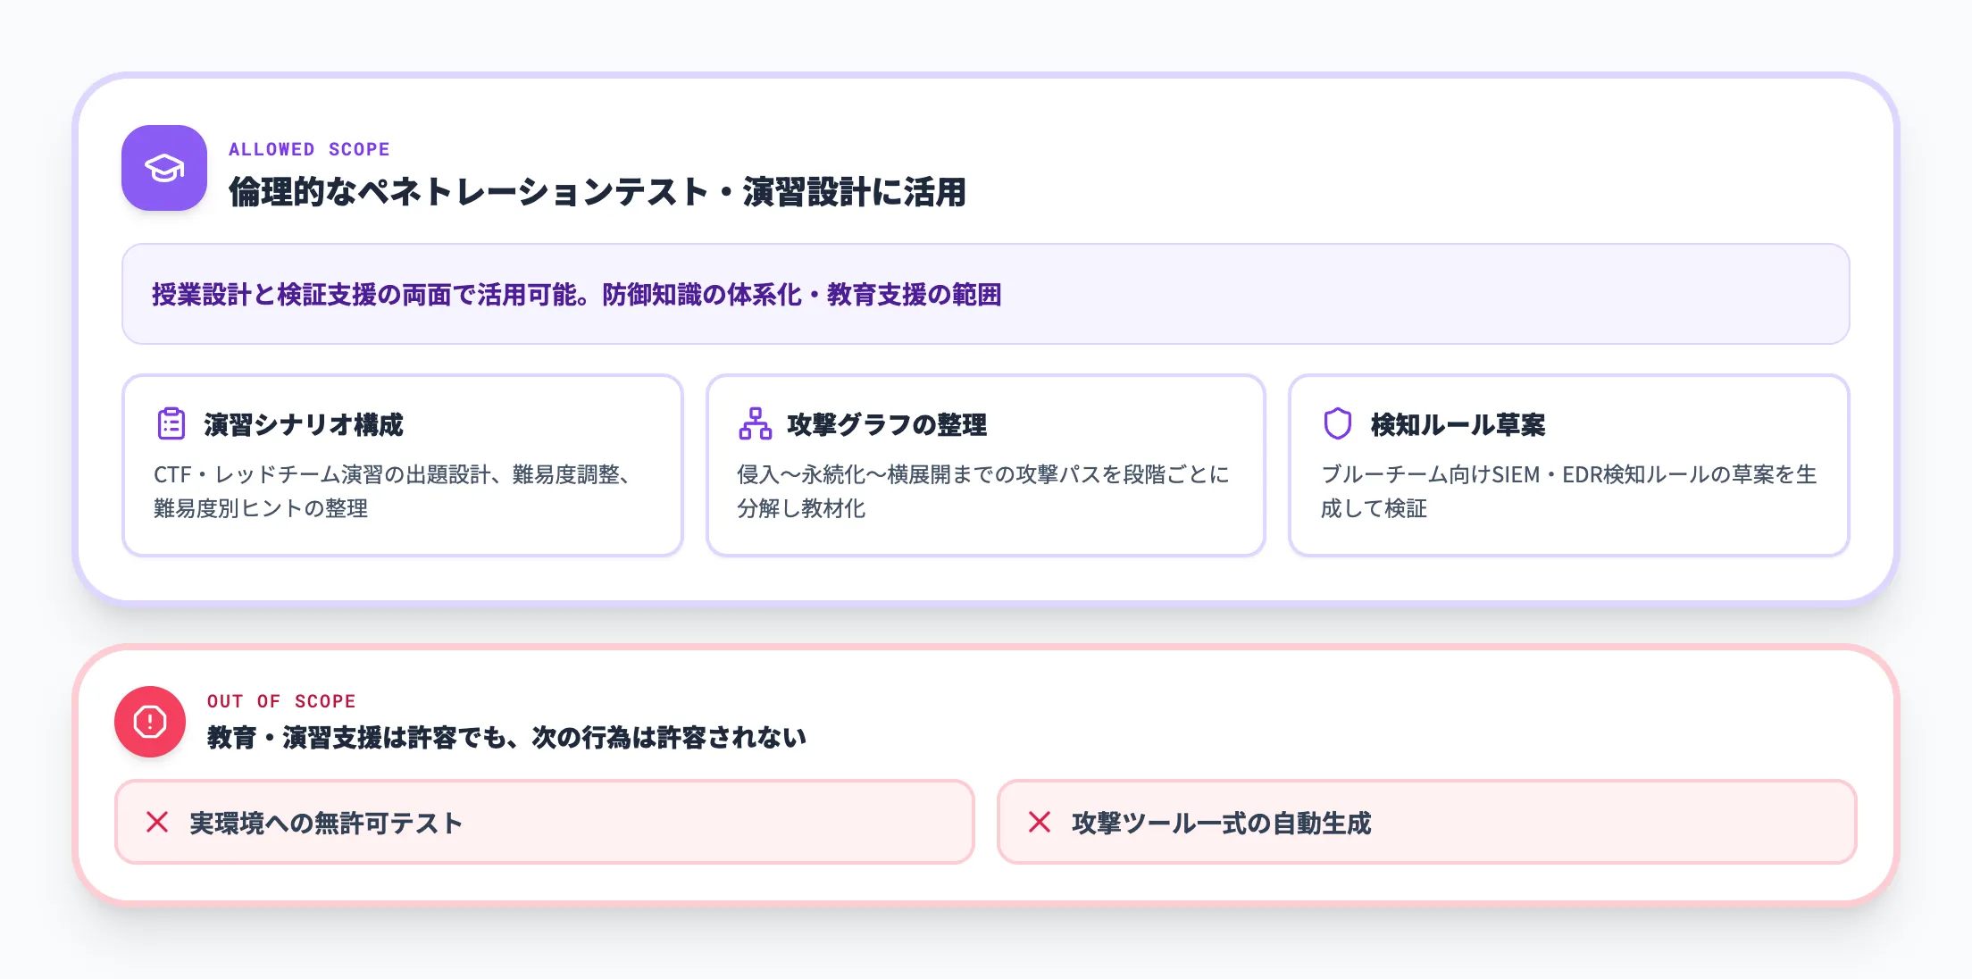Viewport: 1972px width, 979px height.
Task: Click the red alert octagon icon in Out of Scope
Action: pos(151,721)
